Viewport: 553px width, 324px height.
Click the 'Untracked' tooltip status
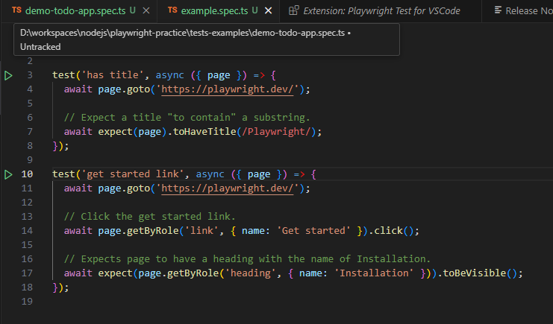40,47
